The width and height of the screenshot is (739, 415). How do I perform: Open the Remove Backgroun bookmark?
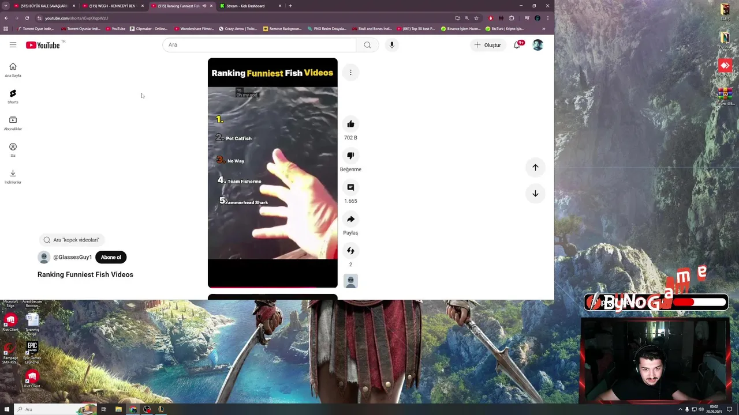coord(282,28)
